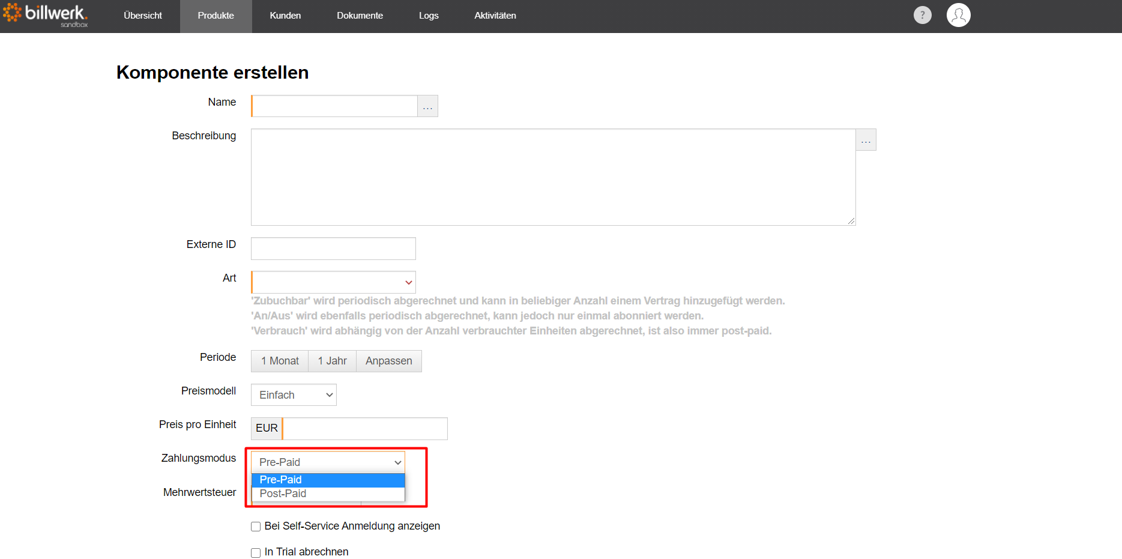Screen dimensions: 1122x559
Task: Click the EUR currency label
Action: pyautogui.click(x=267, y=428)
